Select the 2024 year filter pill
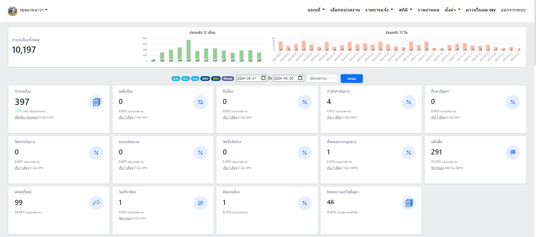This screenshot has width=536, height=237. coord(216,79)
